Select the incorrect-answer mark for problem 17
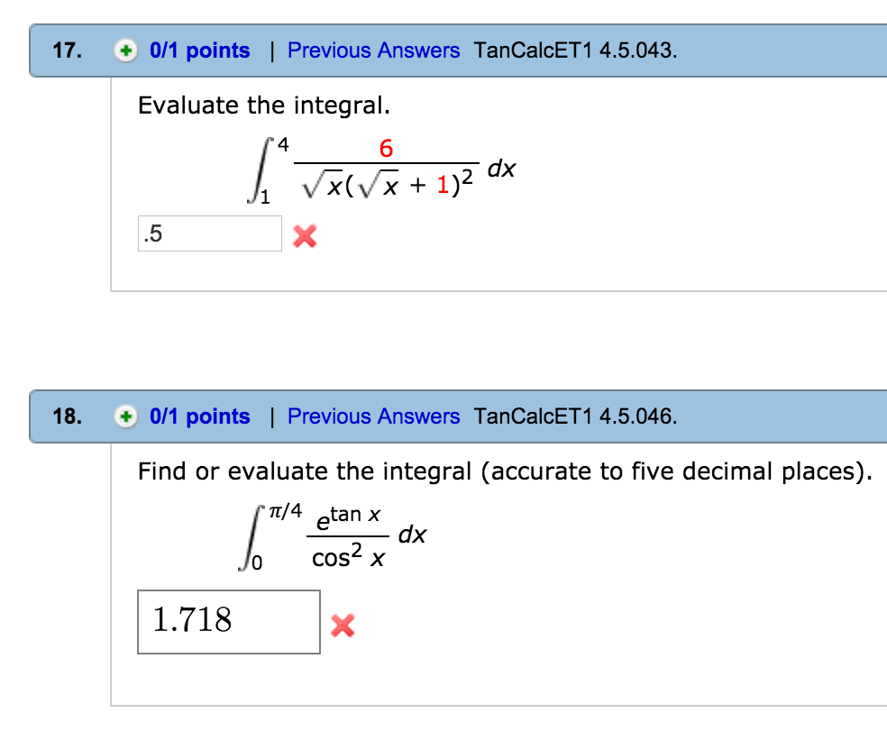Viewport: 887px width, 741px height. point(304,236)
